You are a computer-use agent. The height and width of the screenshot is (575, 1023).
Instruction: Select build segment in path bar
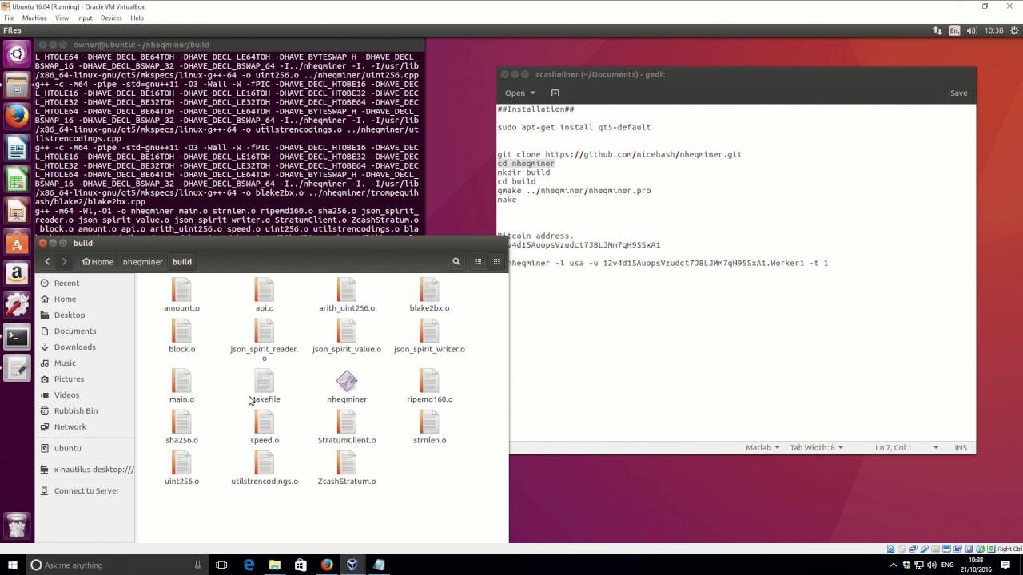[x=182, y=261]
